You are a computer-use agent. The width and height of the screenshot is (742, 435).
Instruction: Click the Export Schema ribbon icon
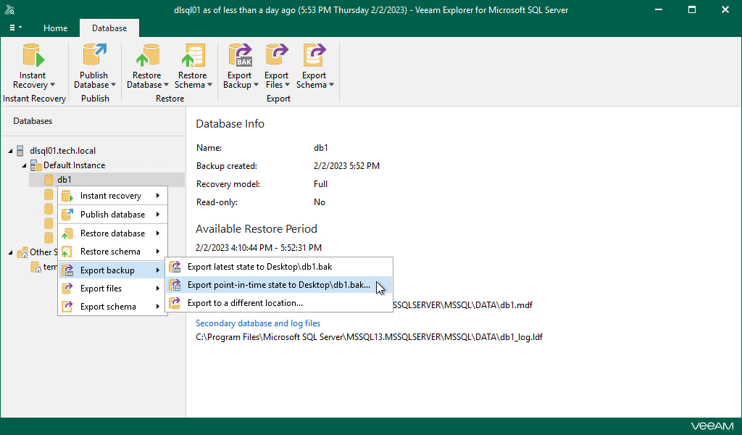(x=314, y=55)
